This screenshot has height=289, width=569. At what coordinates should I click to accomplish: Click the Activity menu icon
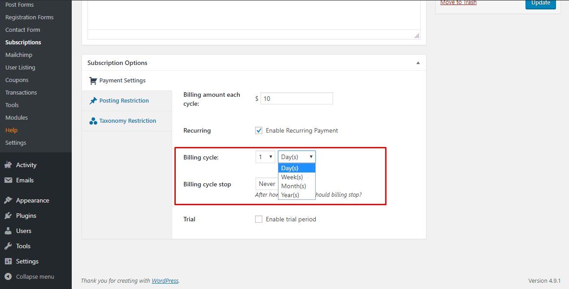pos(8,165)
